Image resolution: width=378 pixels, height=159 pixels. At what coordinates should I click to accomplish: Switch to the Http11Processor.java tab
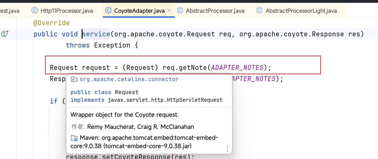66,11
